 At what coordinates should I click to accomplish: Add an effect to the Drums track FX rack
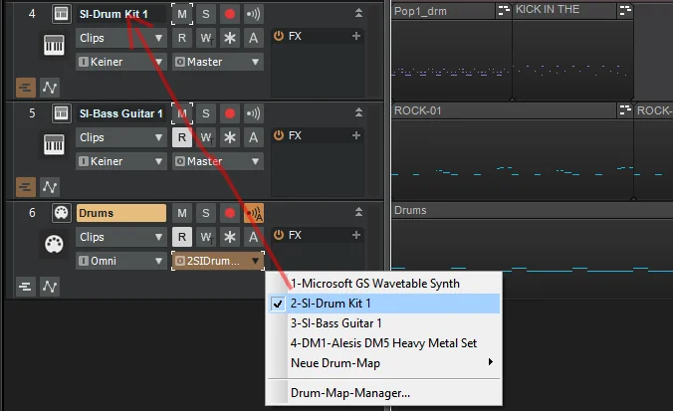click(355, 235)
